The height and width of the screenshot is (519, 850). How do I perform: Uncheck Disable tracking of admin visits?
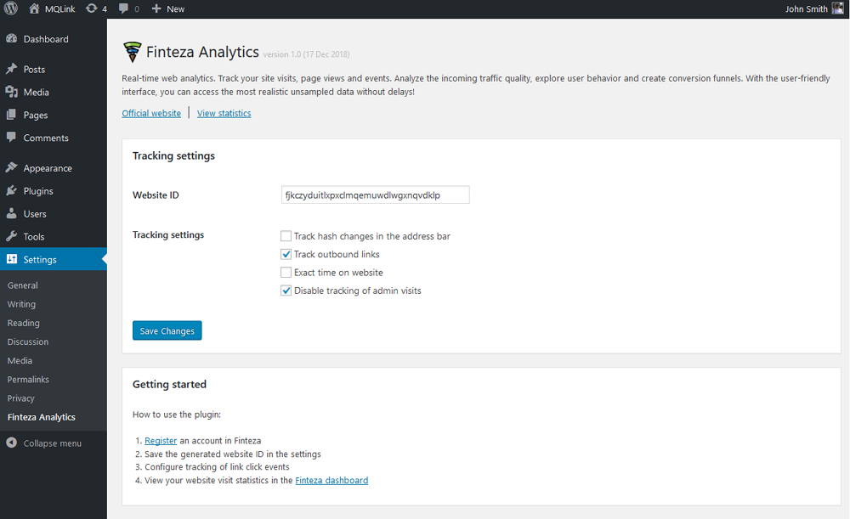(286, 291)
